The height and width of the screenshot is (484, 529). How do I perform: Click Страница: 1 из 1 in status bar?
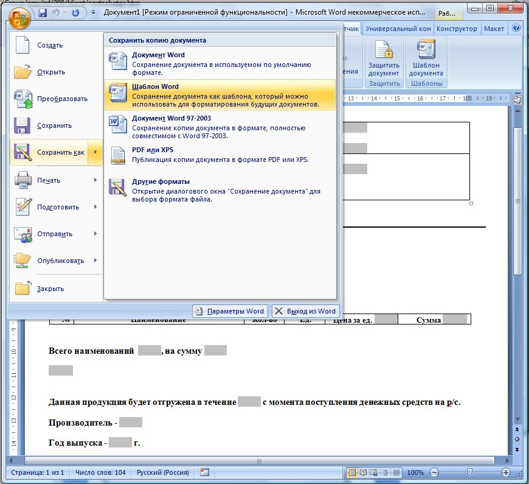(38, 472)
